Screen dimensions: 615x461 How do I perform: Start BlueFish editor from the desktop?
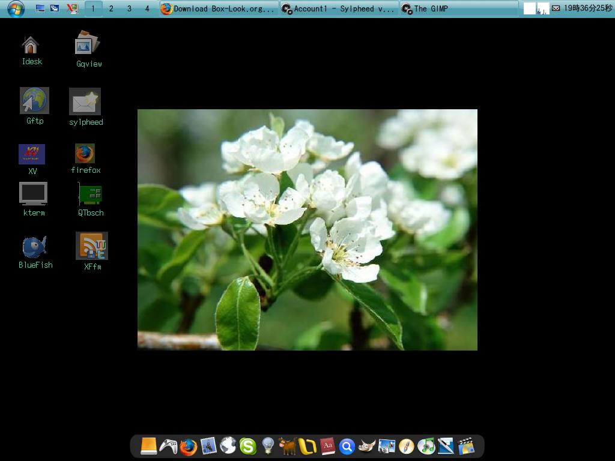pos(34,247)
